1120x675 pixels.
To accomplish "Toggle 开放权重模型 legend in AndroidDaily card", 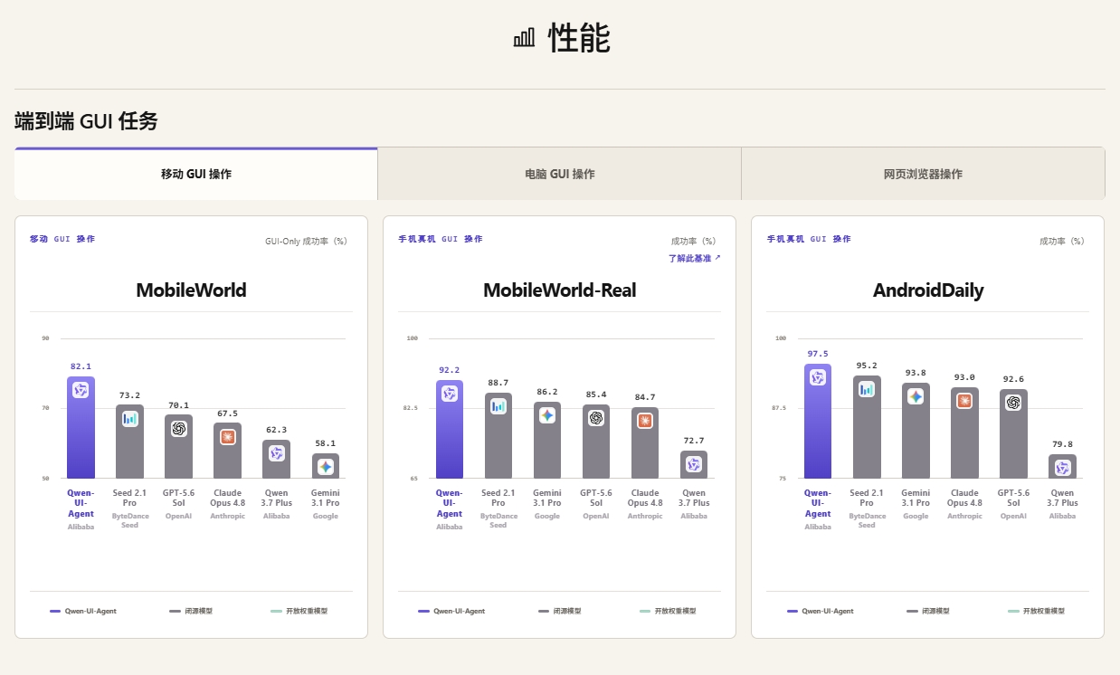I will click(x=1036, y=611).
